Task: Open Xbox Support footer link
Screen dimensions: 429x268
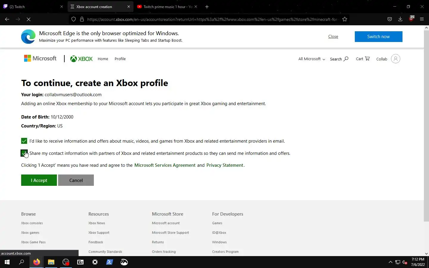Action: (x=99, y=233)
